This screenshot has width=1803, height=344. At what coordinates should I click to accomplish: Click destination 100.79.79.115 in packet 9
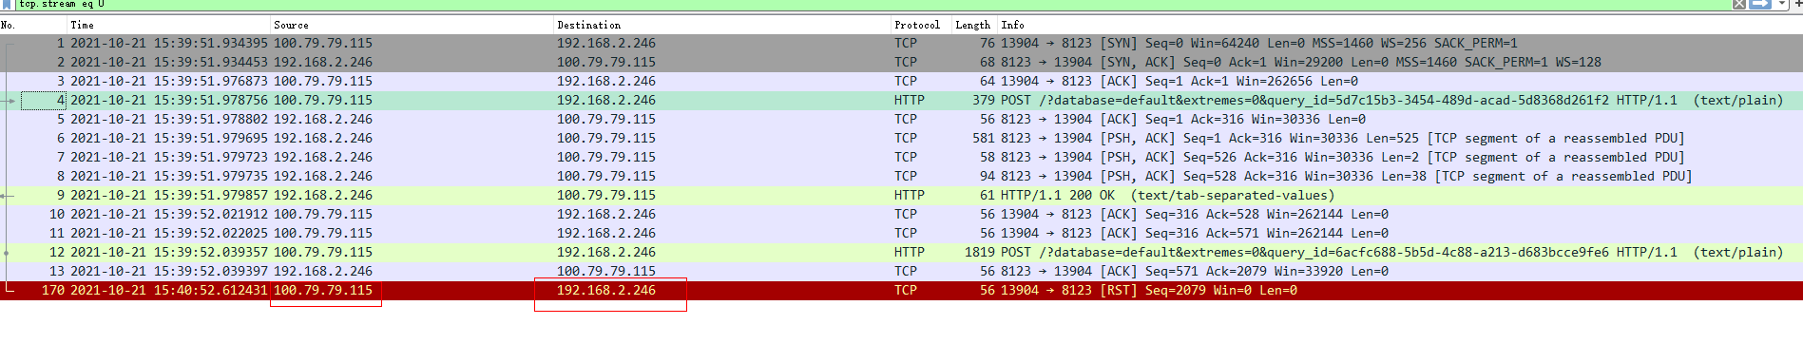pos(606,195)
